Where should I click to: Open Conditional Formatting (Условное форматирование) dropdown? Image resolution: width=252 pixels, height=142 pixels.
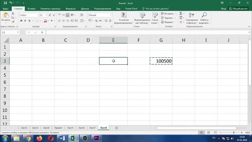coord(124,19)
